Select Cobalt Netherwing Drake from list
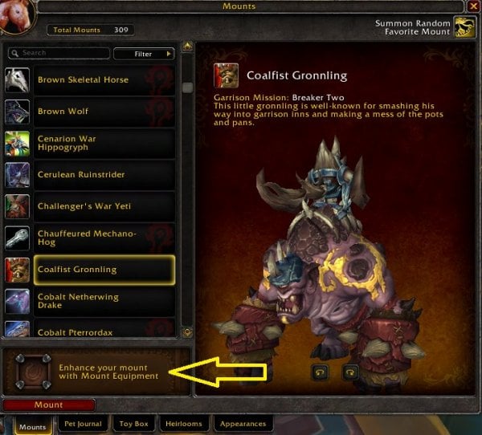 (104, 301)
